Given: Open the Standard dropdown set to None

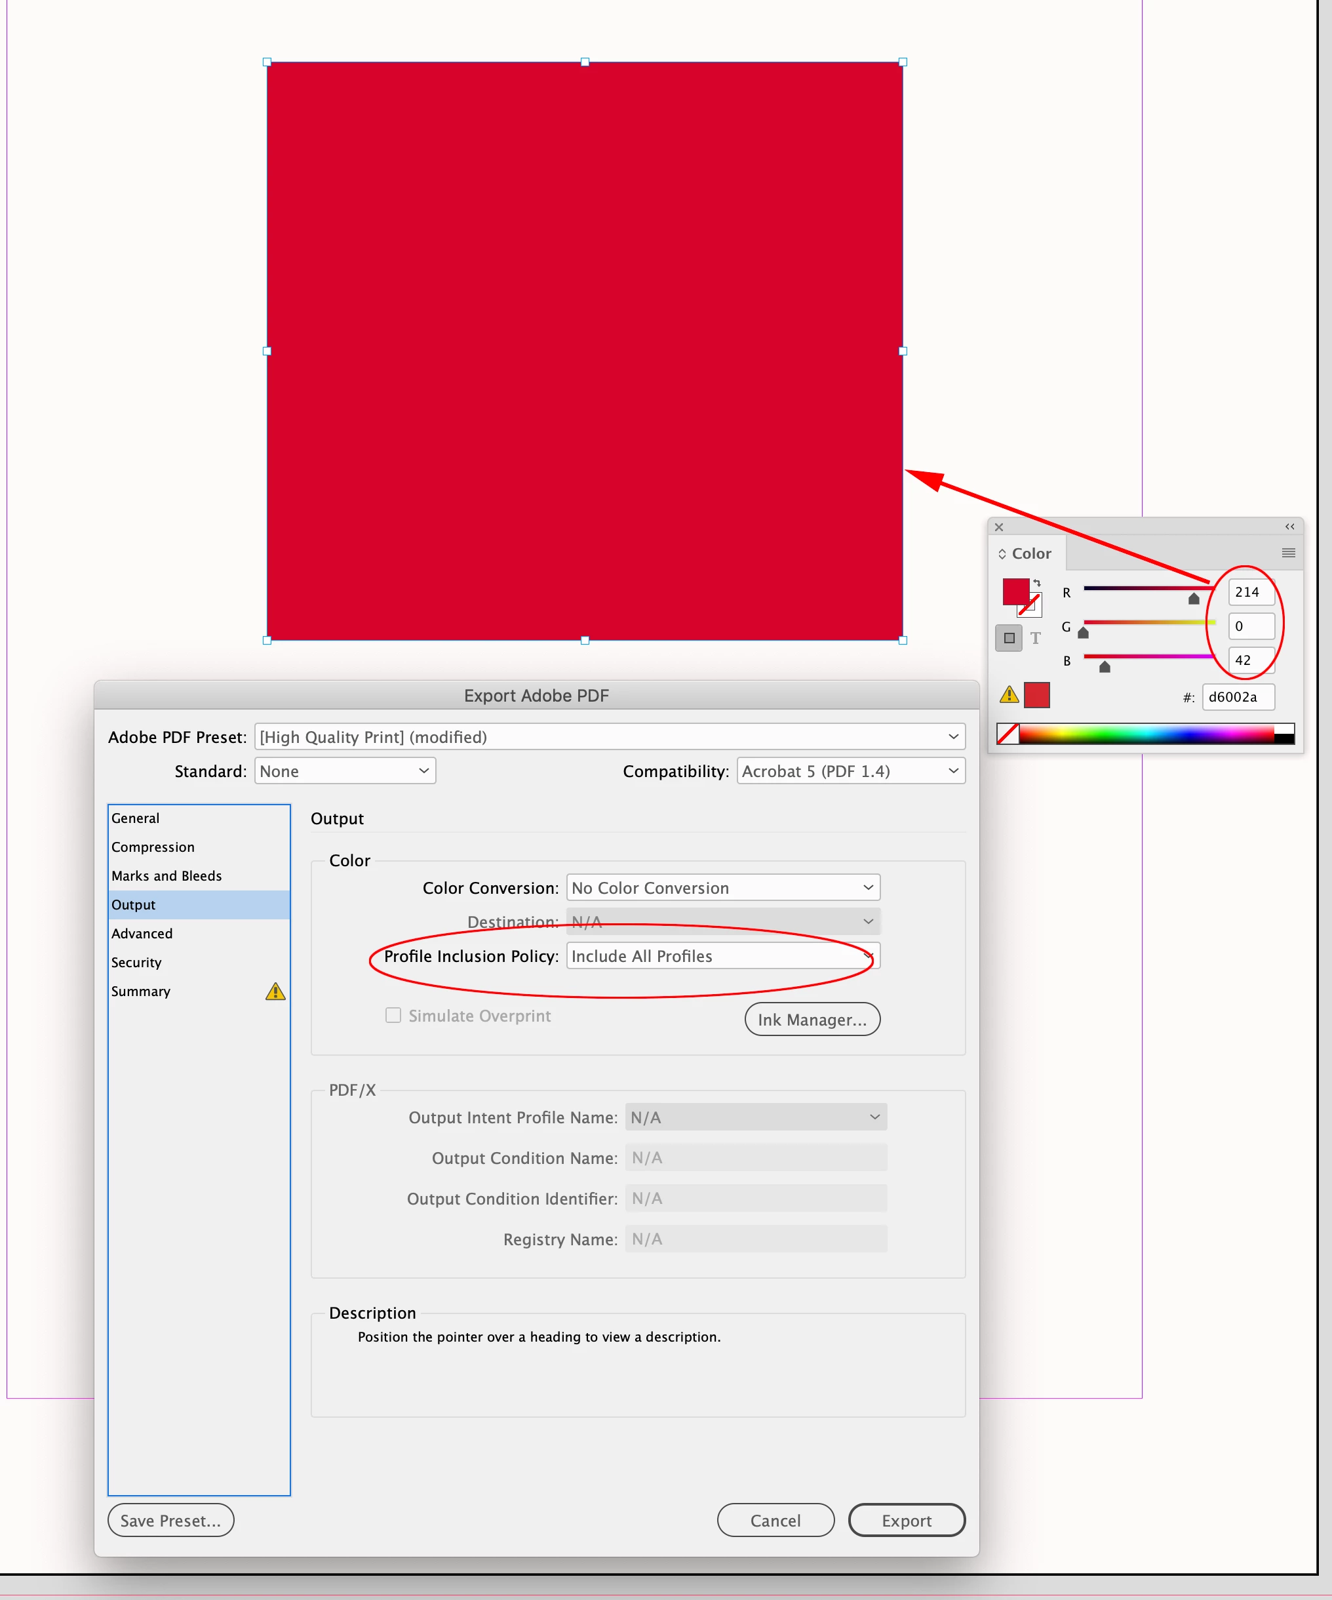Looking at the screenshot, I should [x=345, y=771].
